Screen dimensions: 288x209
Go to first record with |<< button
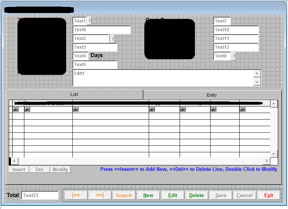pos(76,195)
